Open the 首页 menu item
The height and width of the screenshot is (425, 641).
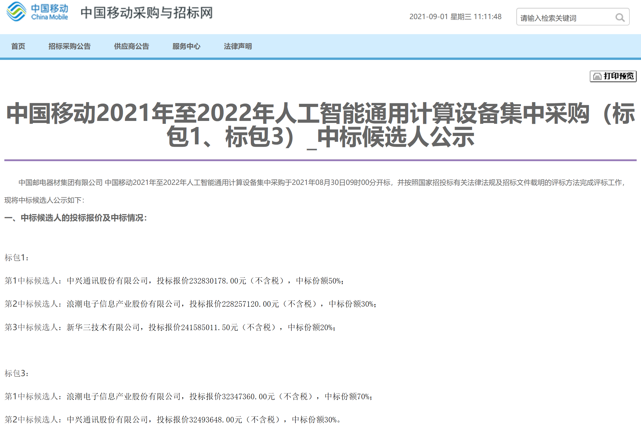(x=18, y=46)
